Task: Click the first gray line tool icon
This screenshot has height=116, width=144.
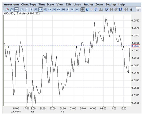Action: tap(111, 10)
